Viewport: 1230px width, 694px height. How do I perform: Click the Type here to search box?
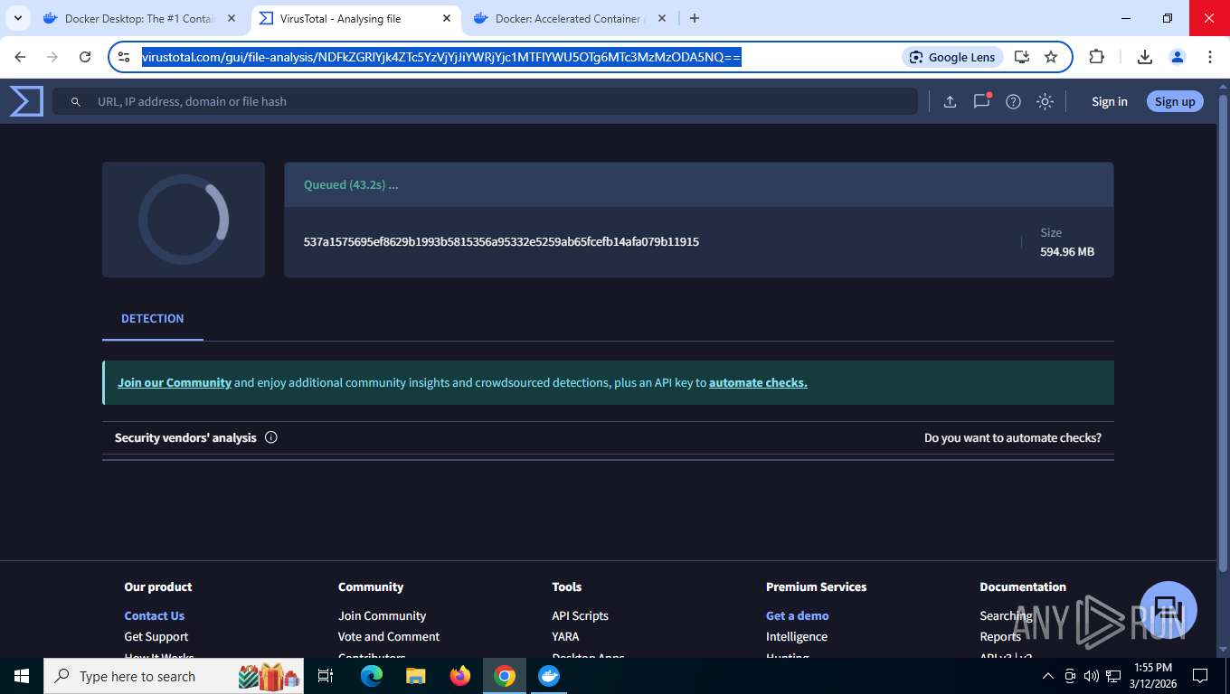[174, 676]
